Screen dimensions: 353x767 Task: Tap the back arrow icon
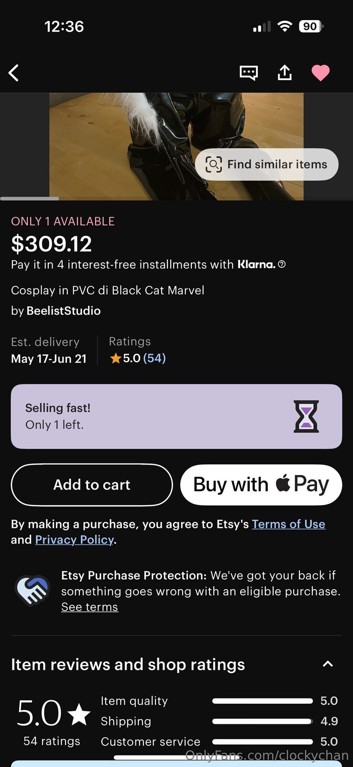pos(14,73)
